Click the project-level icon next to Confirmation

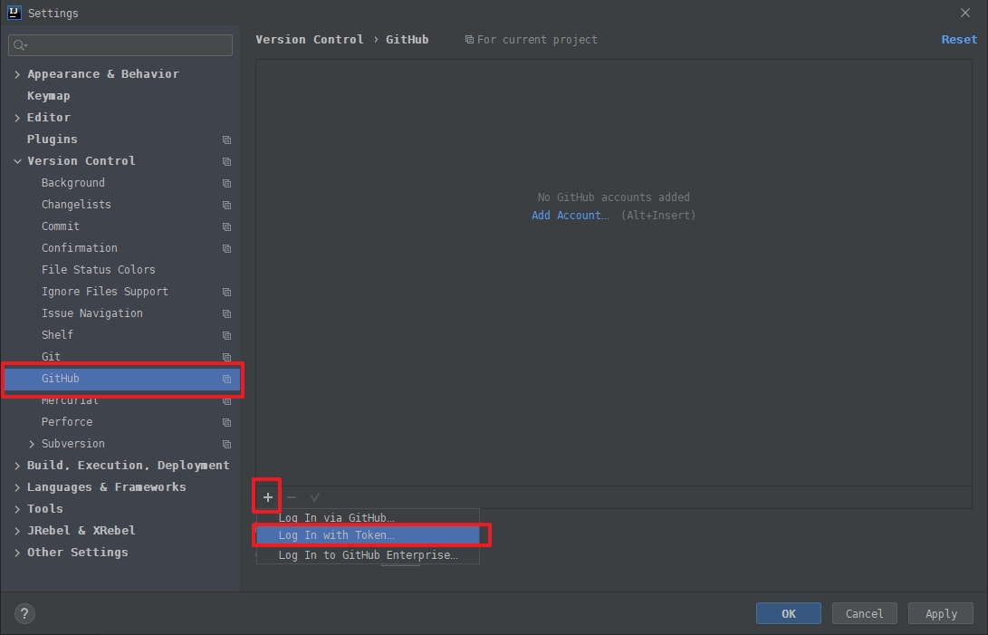point(226,248)
